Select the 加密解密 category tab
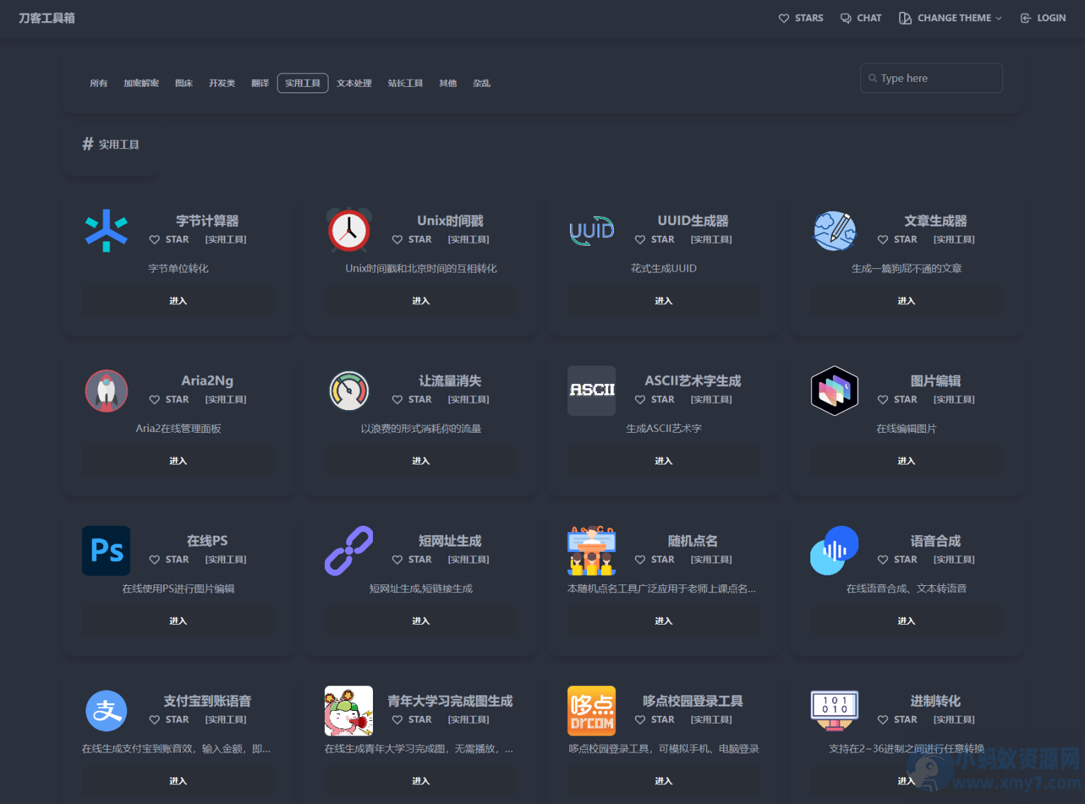The width and height of the screenshot is (1085, 804). [x=141, y=83]
